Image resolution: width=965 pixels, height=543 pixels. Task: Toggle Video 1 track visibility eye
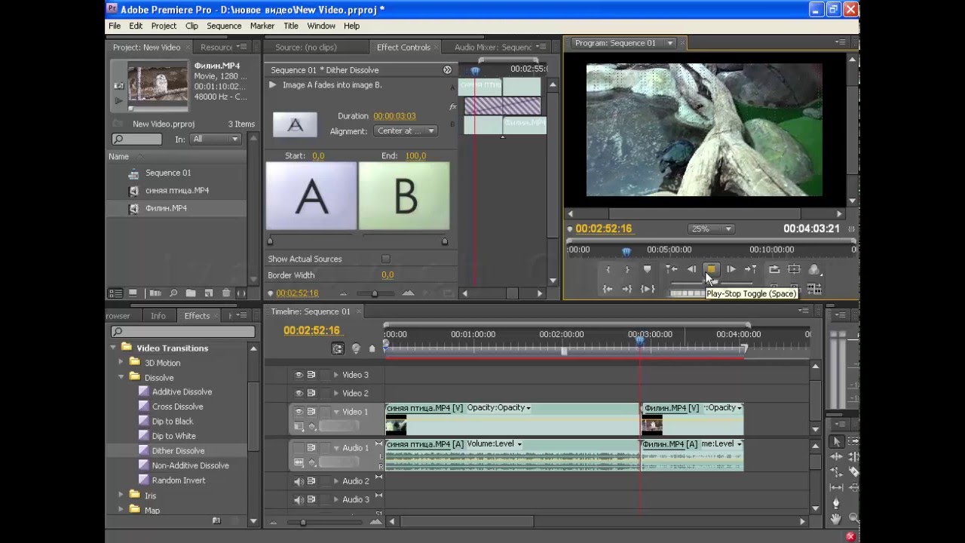point(299,412)
